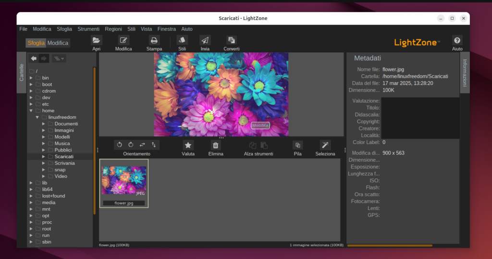The width and height of the screenshot is (492, 259).
Task: Open the Aiuto help question mark icon
Action: pos(457,40)
